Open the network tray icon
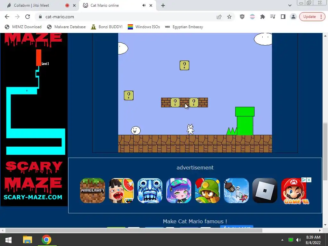Viewport: 328px width, 246px height. 291,240
